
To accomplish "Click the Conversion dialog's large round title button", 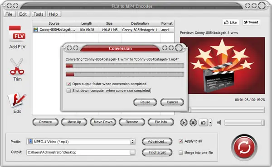I will tap(179, 48).
